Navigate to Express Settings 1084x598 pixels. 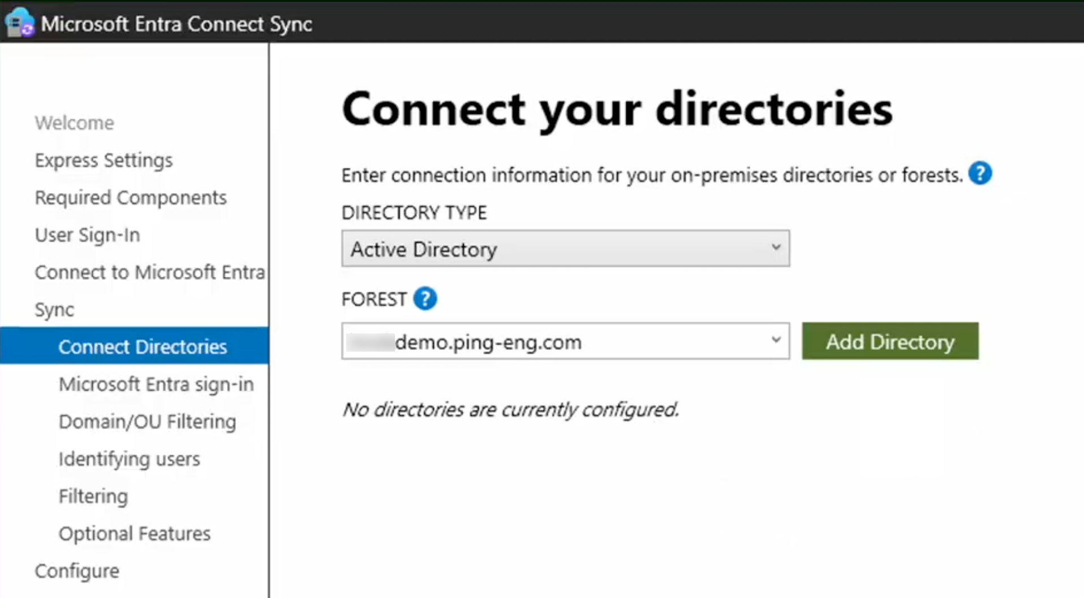point(104,160)
